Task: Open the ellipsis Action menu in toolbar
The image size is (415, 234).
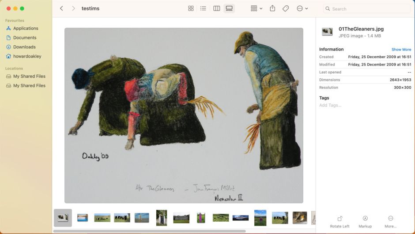Action: (302, 8)
